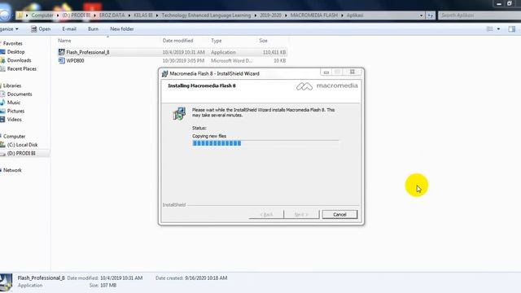
Task: Open Desktop in Favorites
Action: click(15, 52)
